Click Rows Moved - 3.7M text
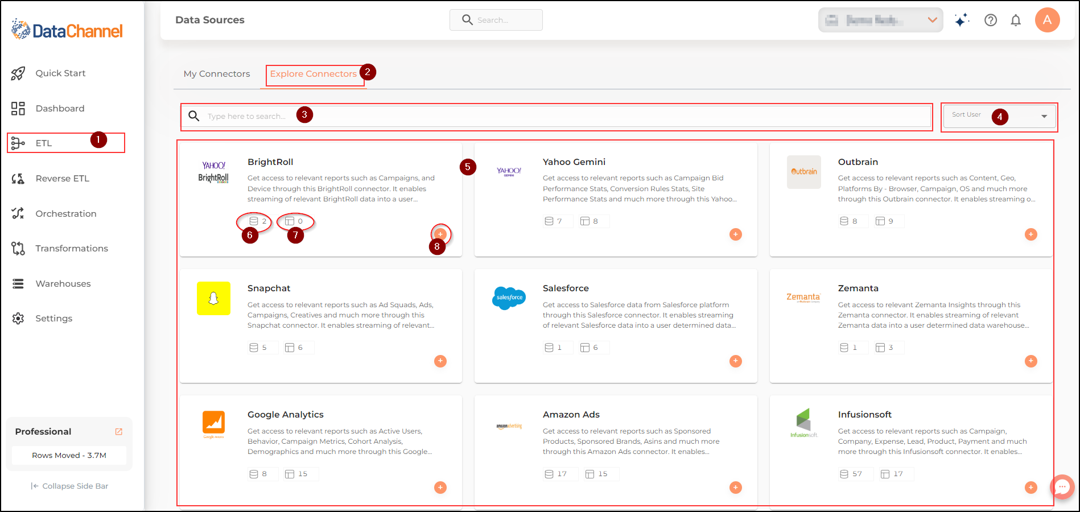 [x=69, y=456]
